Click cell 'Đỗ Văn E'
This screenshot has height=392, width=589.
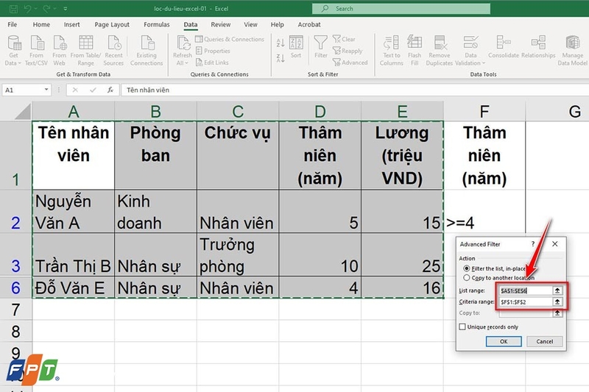click(73, 288)
